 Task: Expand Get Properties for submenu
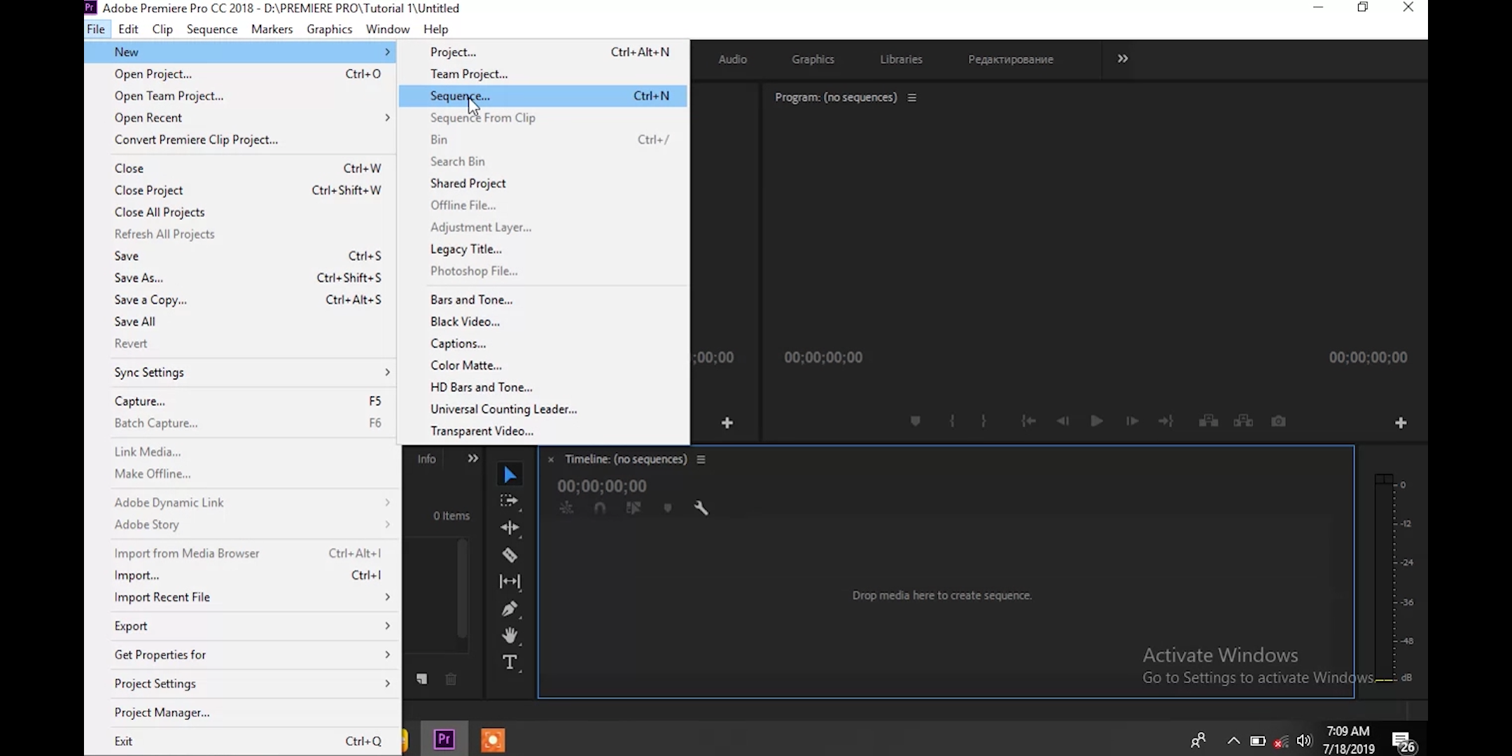click(x=241, y=655)
